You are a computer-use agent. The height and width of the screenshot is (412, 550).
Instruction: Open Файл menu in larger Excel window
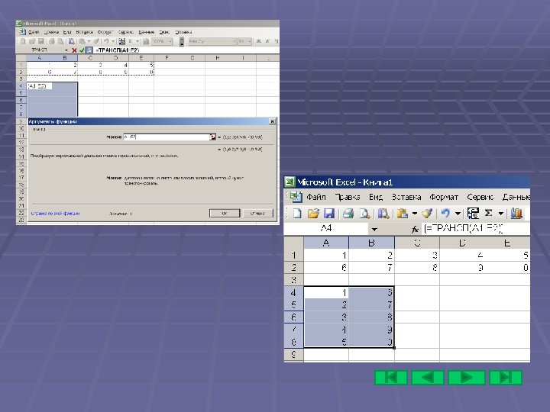[316, 198]
